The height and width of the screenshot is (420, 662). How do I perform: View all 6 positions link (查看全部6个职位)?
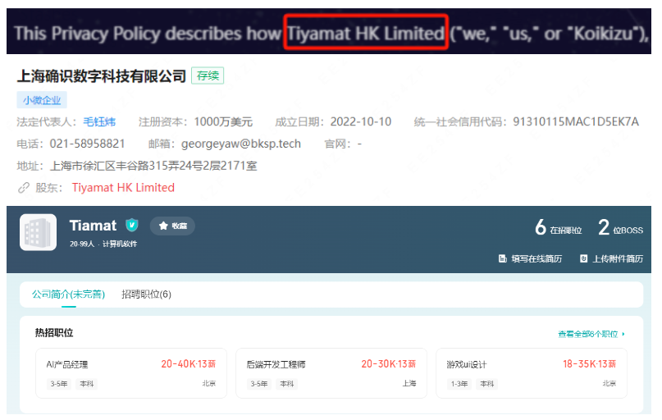(587, 335)
